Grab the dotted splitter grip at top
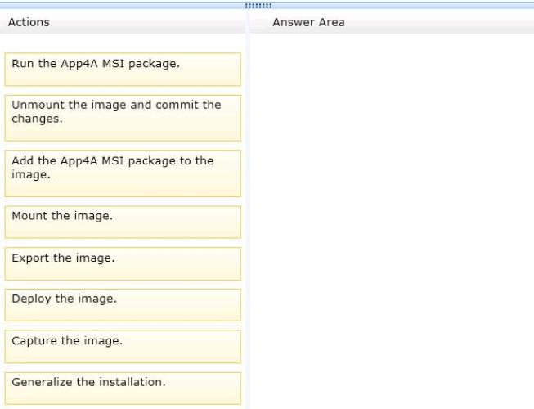This screenshot has height=409, width=534. (258, 6)
